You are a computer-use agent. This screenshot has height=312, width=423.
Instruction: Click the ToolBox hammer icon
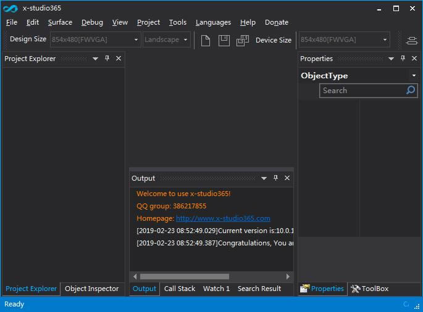coord(355,289)
